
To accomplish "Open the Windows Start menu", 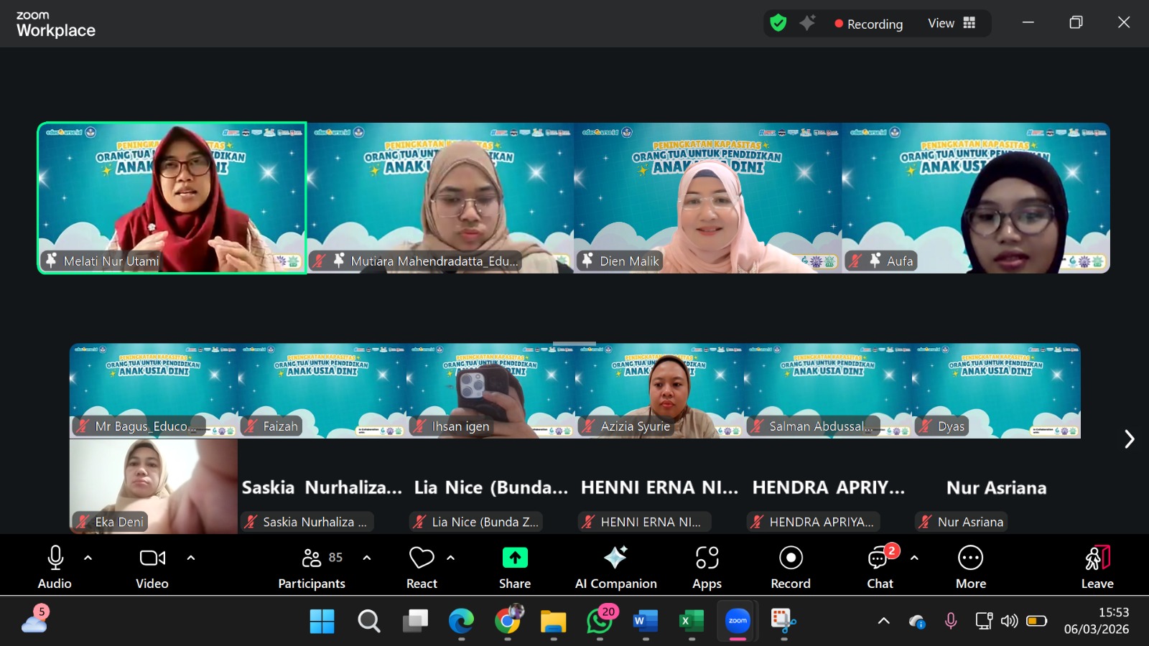I will 322,622.
